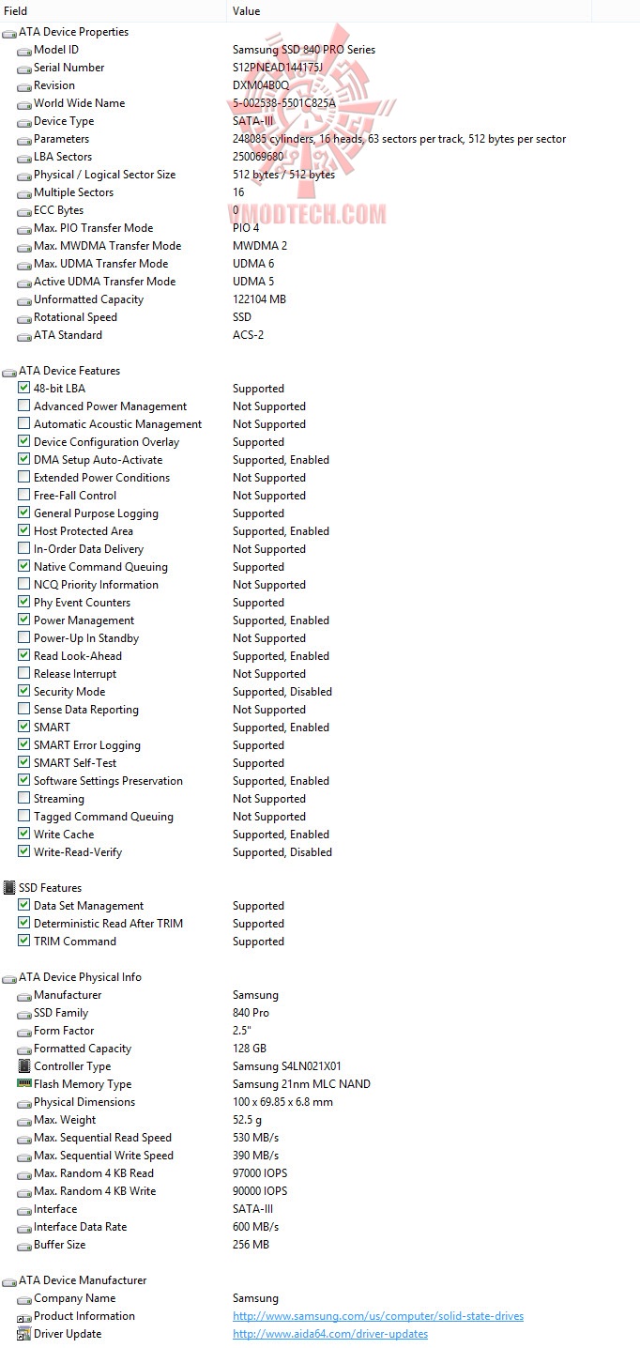Select the icon beside LBA Sectors

point(24,157)
